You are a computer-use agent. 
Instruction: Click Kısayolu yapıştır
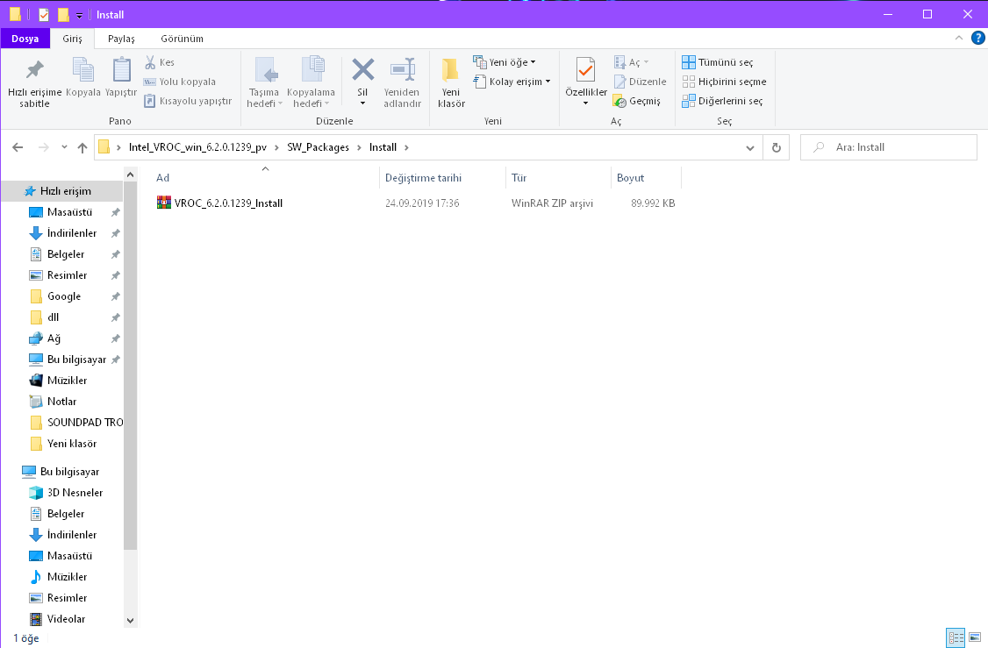tap(188, 101)
